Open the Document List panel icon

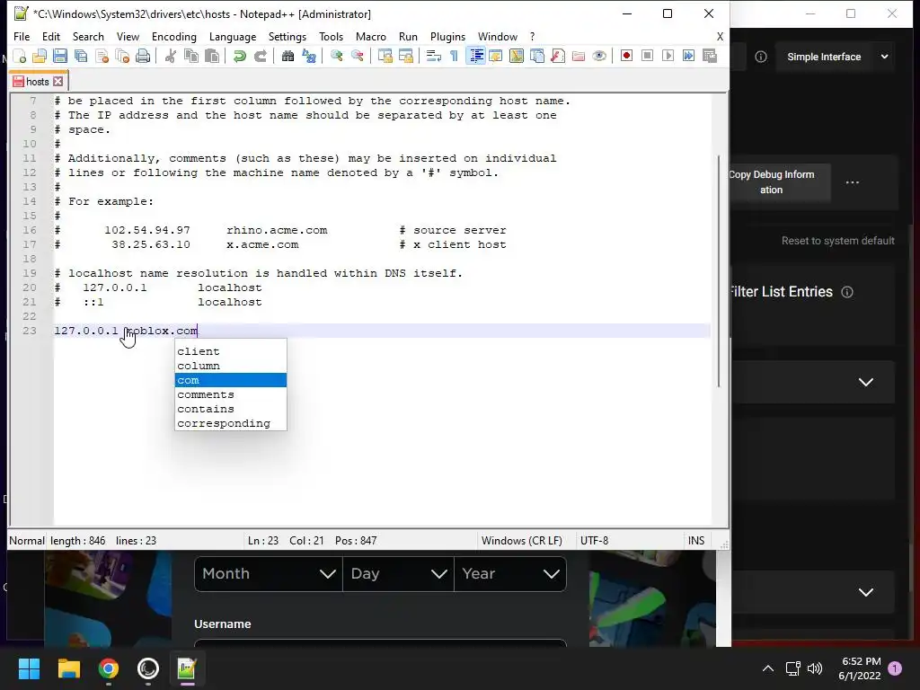[x=537, y=57]
